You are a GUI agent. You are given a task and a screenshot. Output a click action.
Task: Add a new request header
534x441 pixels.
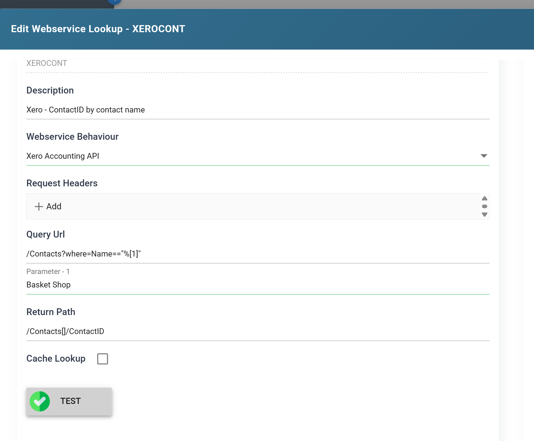[48, 207]
